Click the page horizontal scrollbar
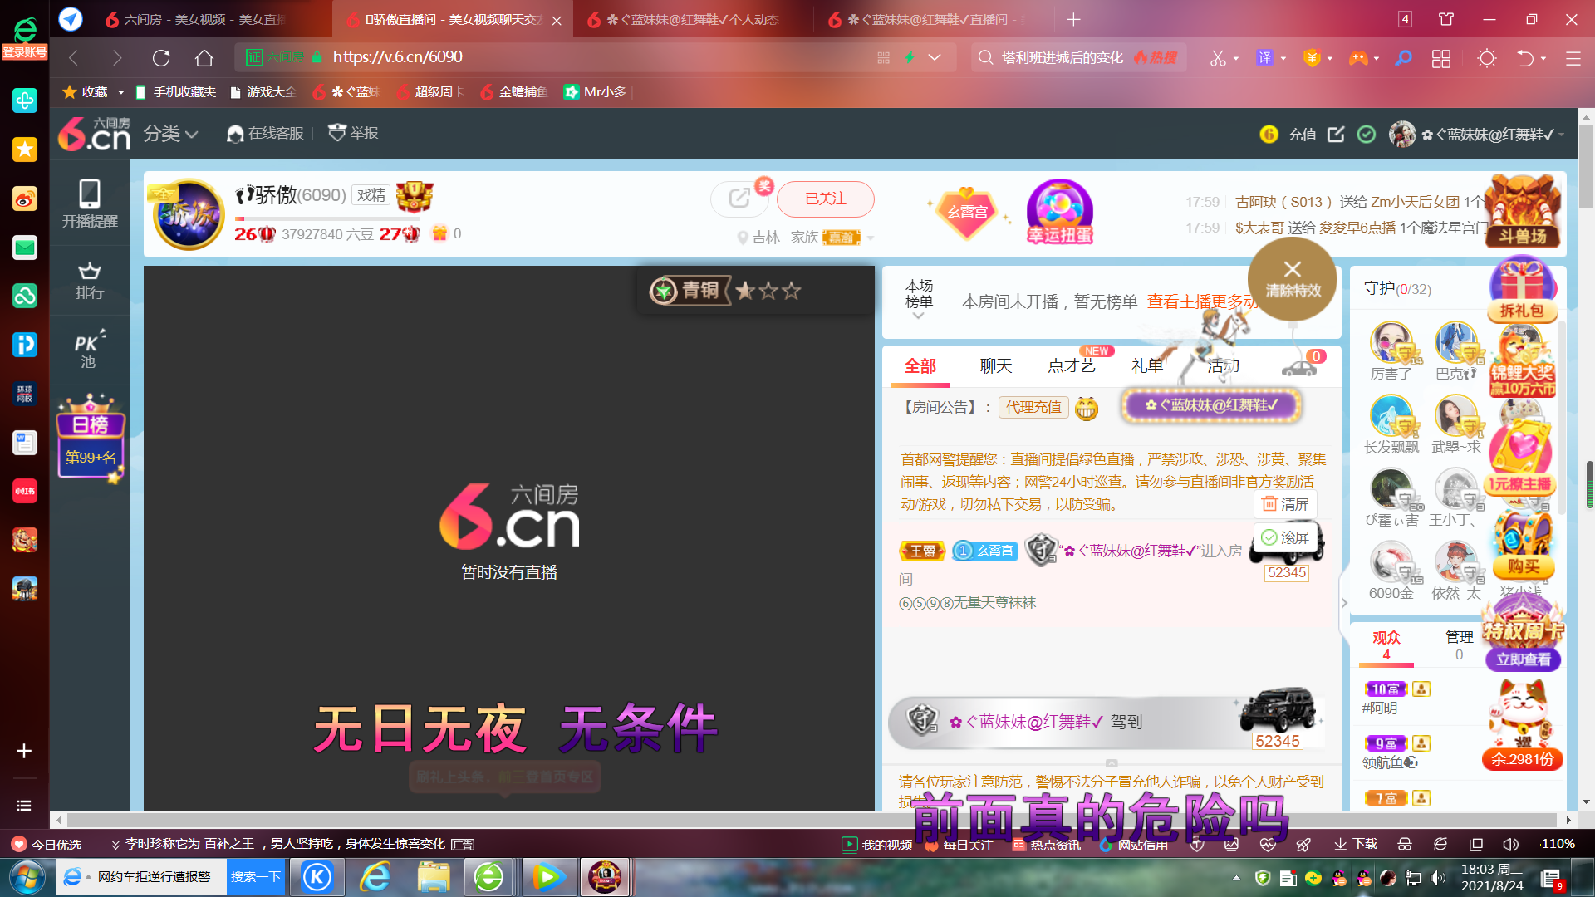The width and height of the screenshot is (1595, 897). click(x=812, y=820)
